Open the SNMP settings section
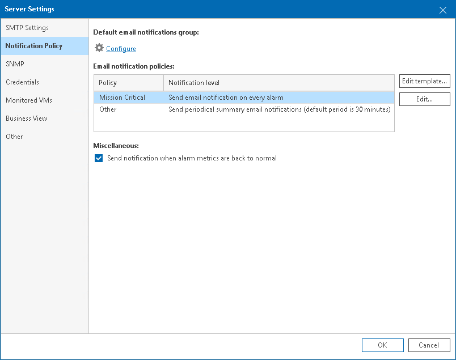The image size is (456, 360). point(15,64)
